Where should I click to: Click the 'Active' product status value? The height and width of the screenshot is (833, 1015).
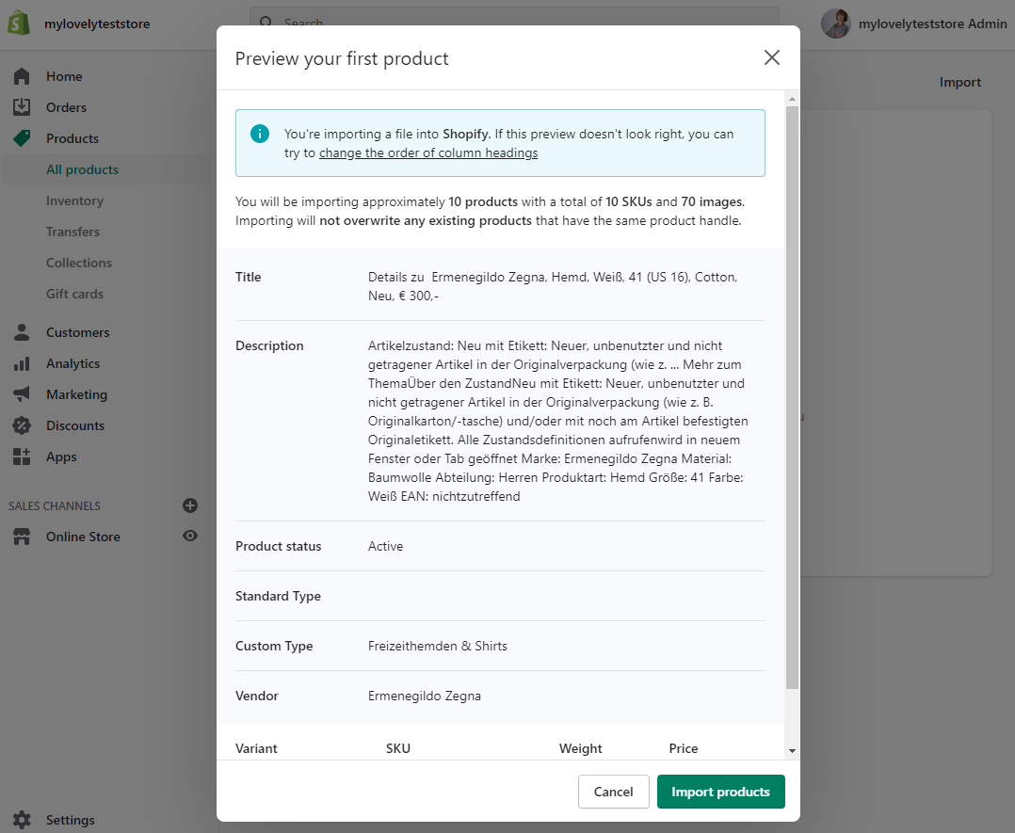385,546
